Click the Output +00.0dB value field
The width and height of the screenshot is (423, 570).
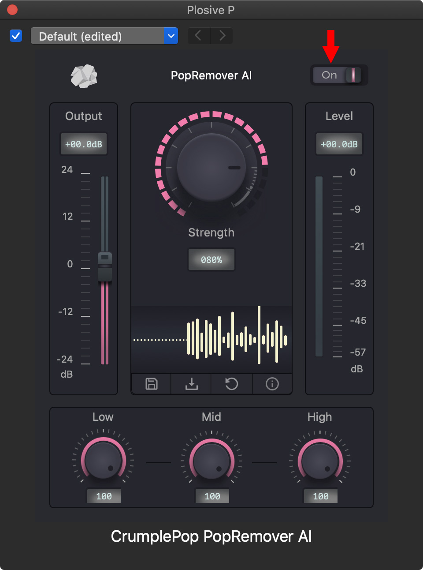coord(84,144)
